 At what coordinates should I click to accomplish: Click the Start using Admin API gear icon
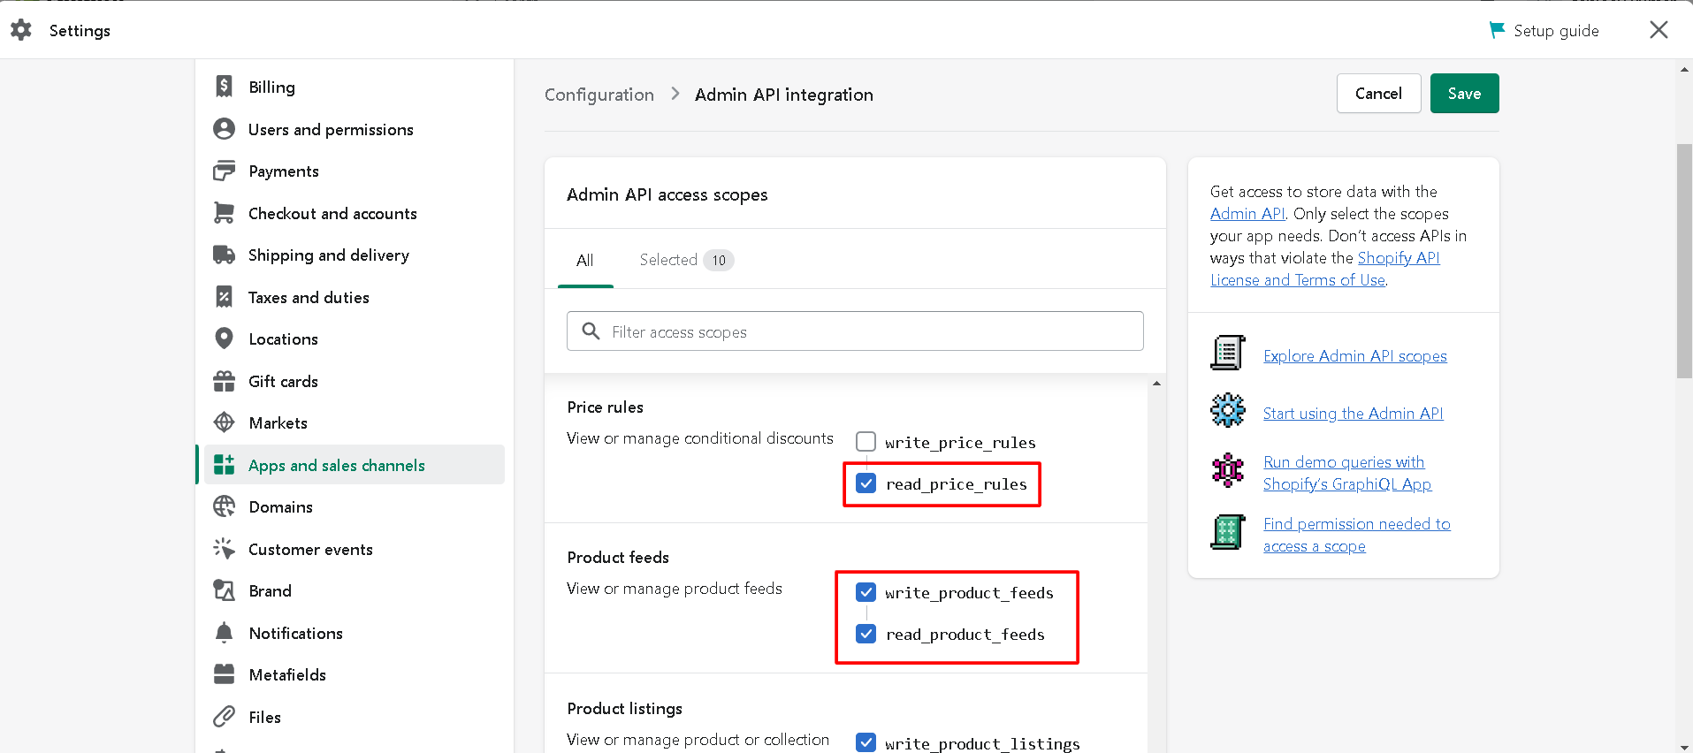click(x=1227, y=410)
